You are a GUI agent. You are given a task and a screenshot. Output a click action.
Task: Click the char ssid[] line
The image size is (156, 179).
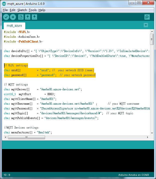point(49,70)
